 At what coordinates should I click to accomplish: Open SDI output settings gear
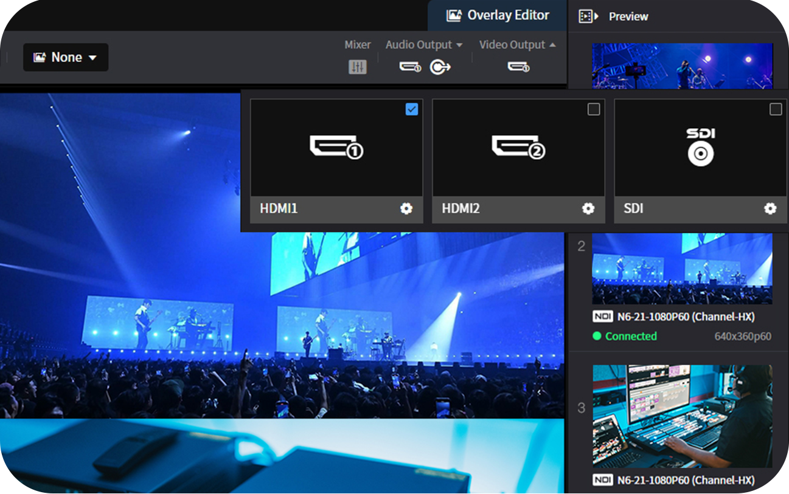tap(770, 208)
